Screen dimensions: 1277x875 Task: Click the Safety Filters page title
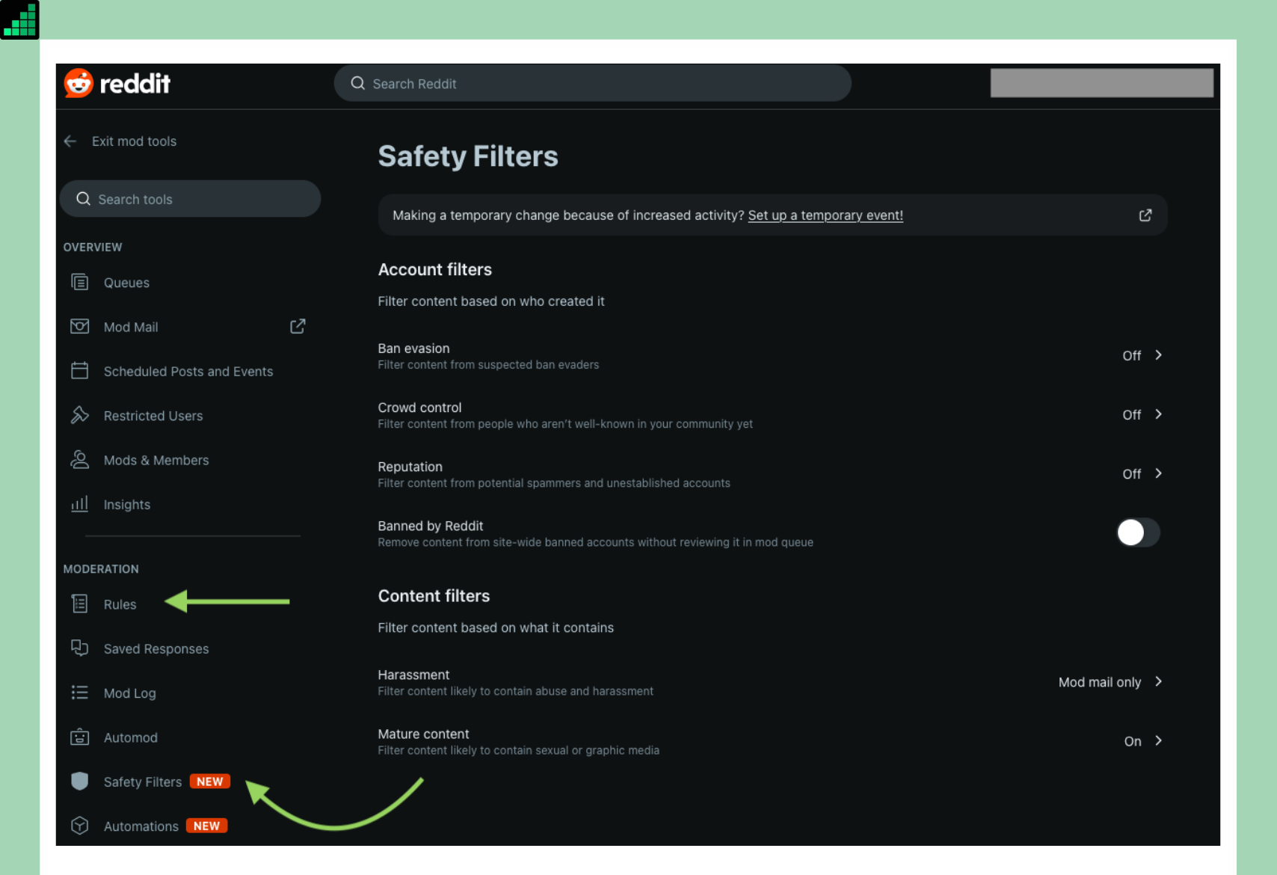point(468,156)
